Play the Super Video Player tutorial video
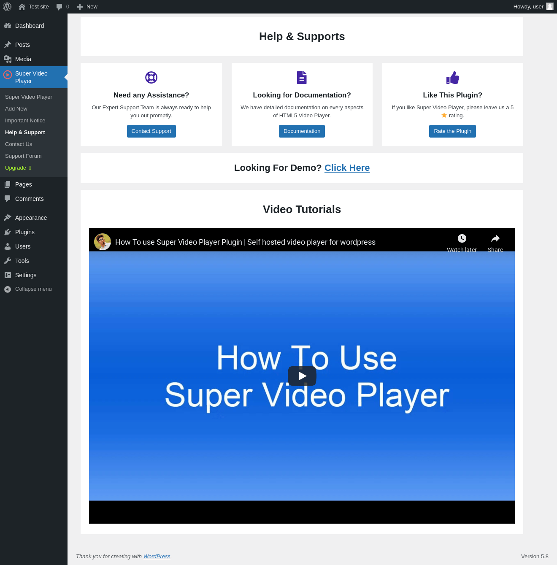 point(302,376)
